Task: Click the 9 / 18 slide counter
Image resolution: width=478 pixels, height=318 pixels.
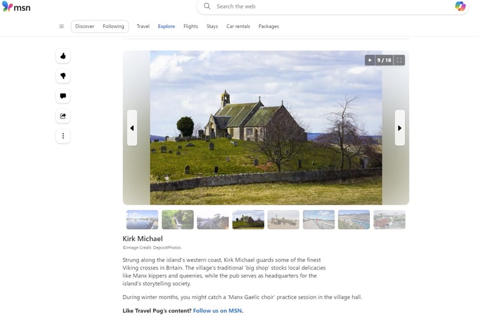Action: 384,60
